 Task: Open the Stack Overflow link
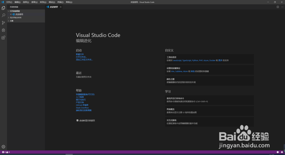(x=82, y=108)
